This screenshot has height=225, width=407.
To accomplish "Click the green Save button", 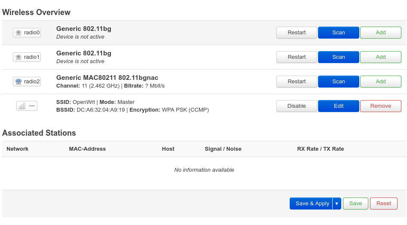I will point(355,204).
